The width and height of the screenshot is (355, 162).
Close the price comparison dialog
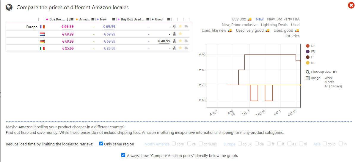tap(351, 6)
